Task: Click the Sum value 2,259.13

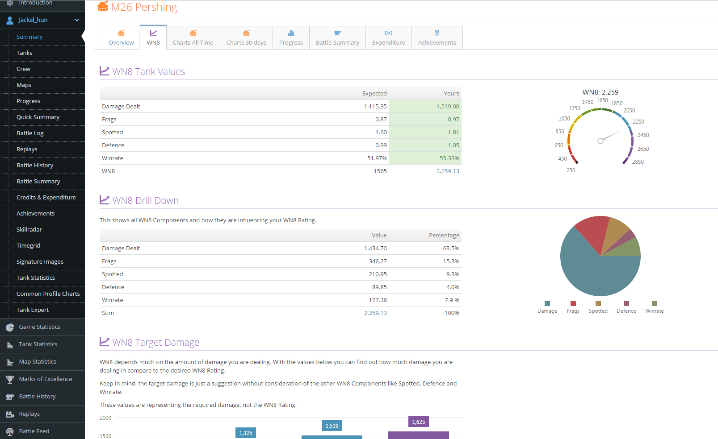Action: tap(375, 313)
